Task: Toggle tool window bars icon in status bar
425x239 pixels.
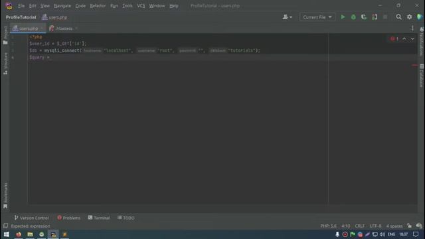Action: (5, 226)
